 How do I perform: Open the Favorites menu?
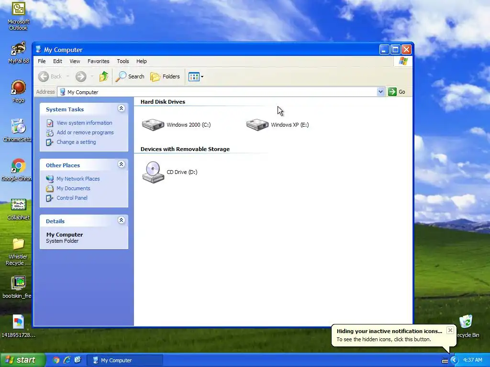[99, 61]
